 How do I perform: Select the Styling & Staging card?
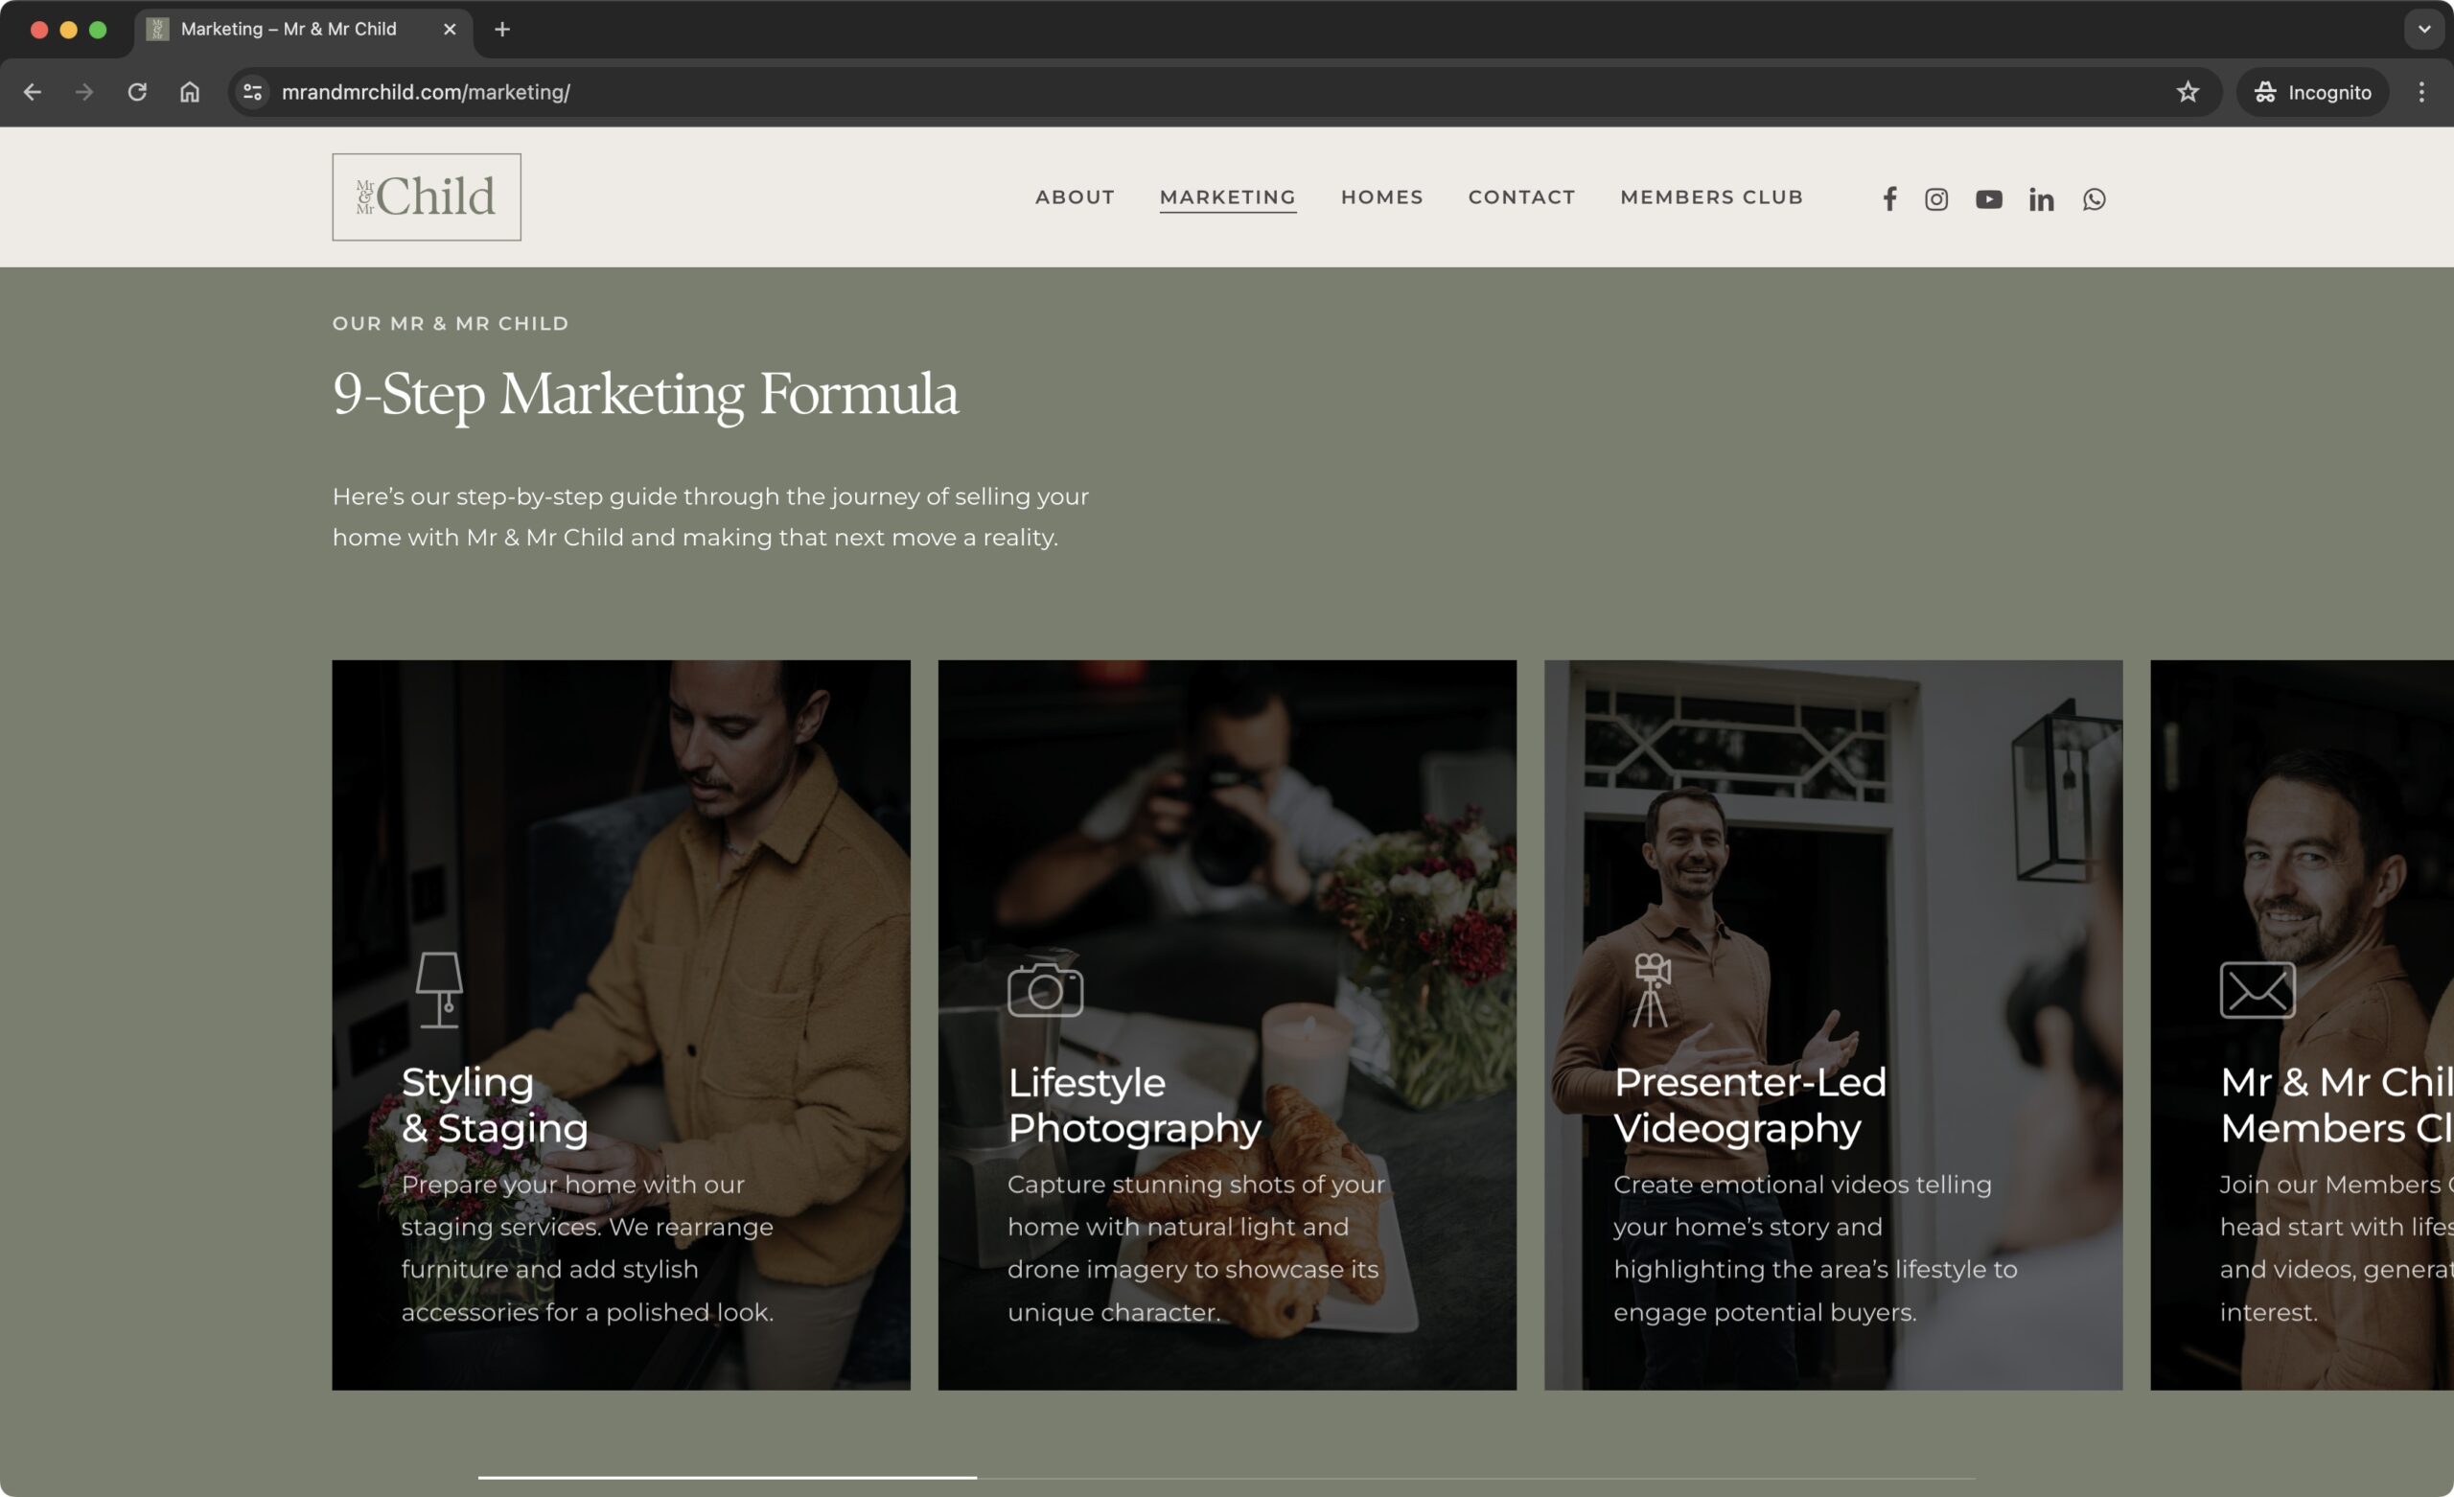[620, 1025]
